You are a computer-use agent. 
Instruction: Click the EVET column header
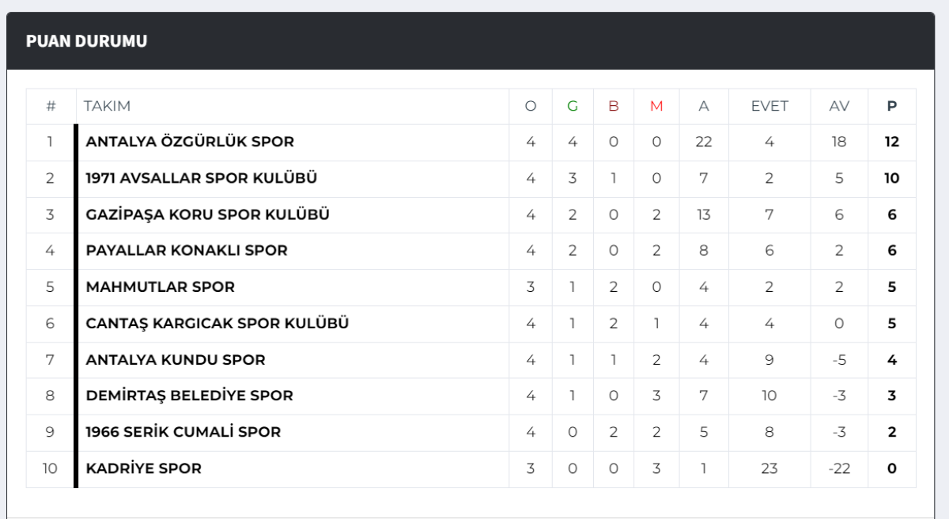click(769, 106)
